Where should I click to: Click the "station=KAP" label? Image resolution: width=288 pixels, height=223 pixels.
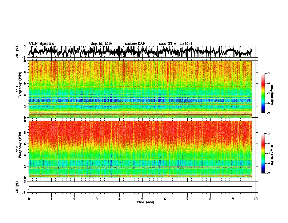(x=135, y=44)
